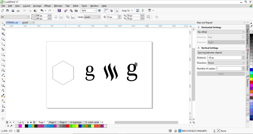Screen dimensions: 253x134
Task: Pick the red swatch in the bottom palette
Action: [67, 126]
